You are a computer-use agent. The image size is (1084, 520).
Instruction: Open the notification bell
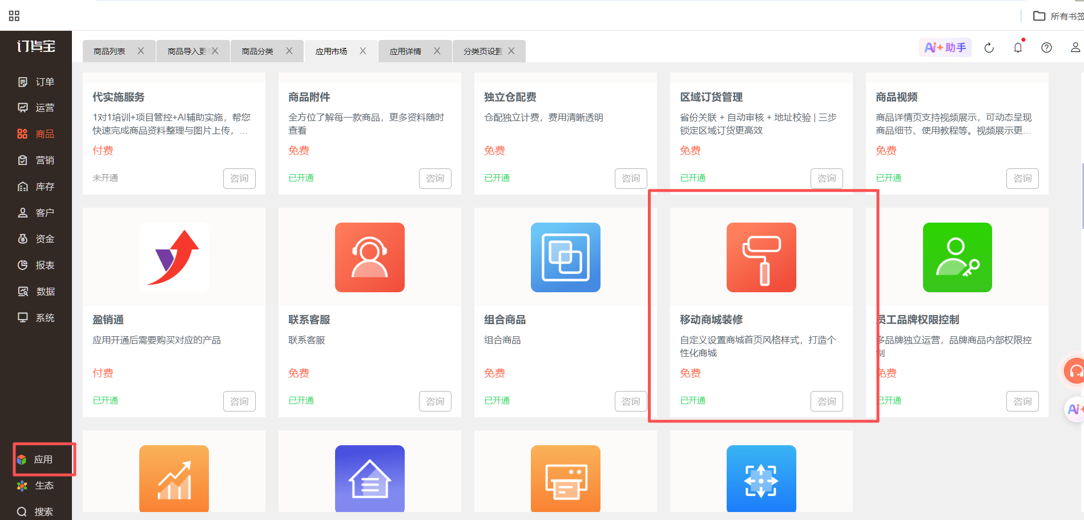coord(1018,48)
